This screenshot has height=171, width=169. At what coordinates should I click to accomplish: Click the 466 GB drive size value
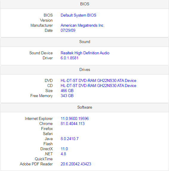[67, 91]
